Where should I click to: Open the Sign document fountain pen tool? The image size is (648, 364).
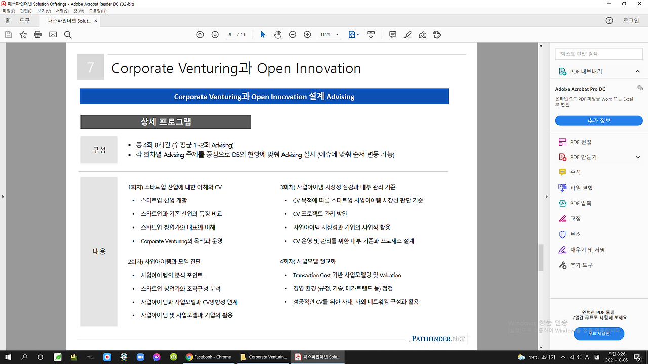[423, 35]
